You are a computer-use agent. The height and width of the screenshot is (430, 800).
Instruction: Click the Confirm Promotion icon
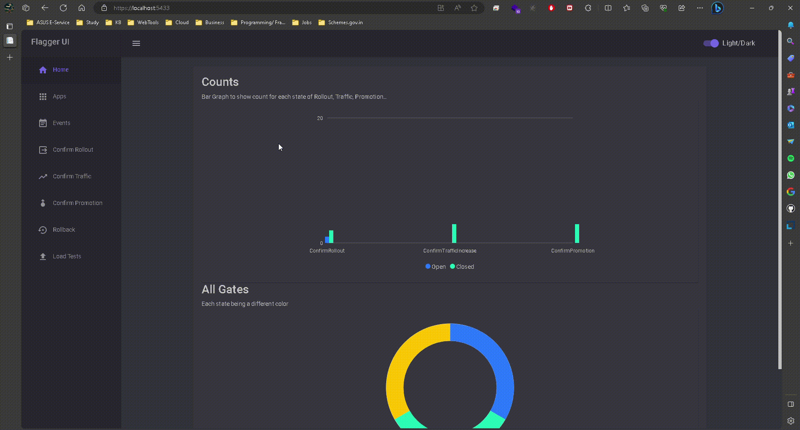click(x=43, y=203)
